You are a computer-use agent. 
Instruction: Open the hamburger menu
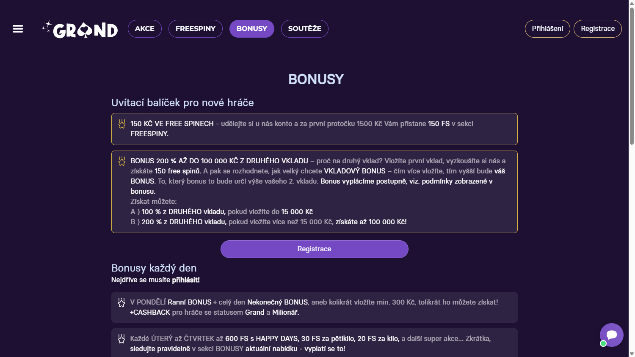(18, 29)
